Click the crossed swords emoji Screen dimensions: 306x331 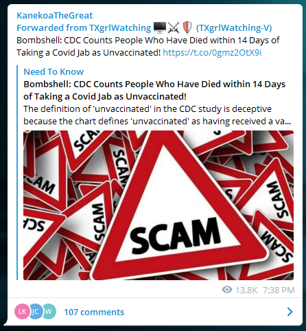pyautogui.click(x=174, y=27)
